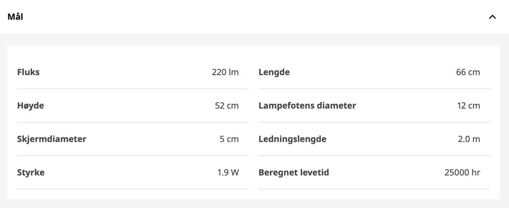Click the 5 cm value
Viewport: 509px width, 208px height.
[x=229, y=139]
